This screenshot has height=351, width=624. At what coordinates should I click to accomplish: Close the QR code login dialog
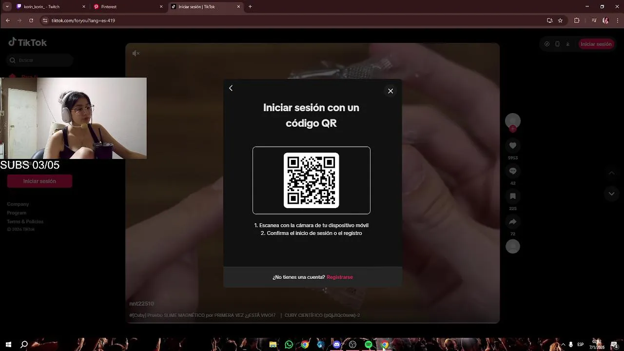pyautogui.click(x=390, y=91)
